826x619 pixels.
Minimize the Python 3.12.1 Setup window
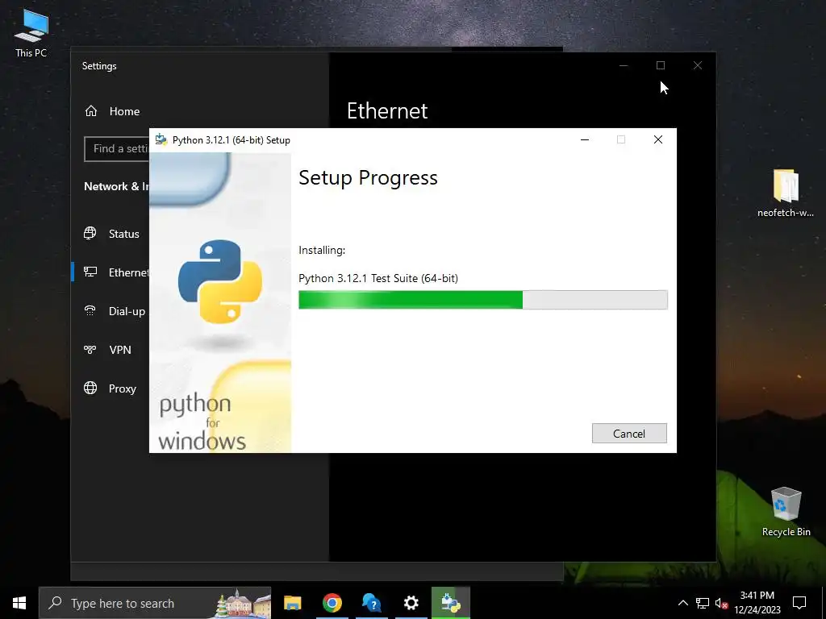coord(585,139)
